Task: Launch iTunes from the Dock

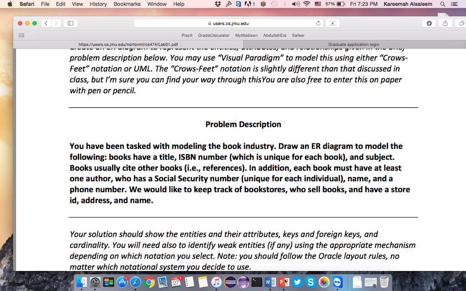Action: [216, 282]
